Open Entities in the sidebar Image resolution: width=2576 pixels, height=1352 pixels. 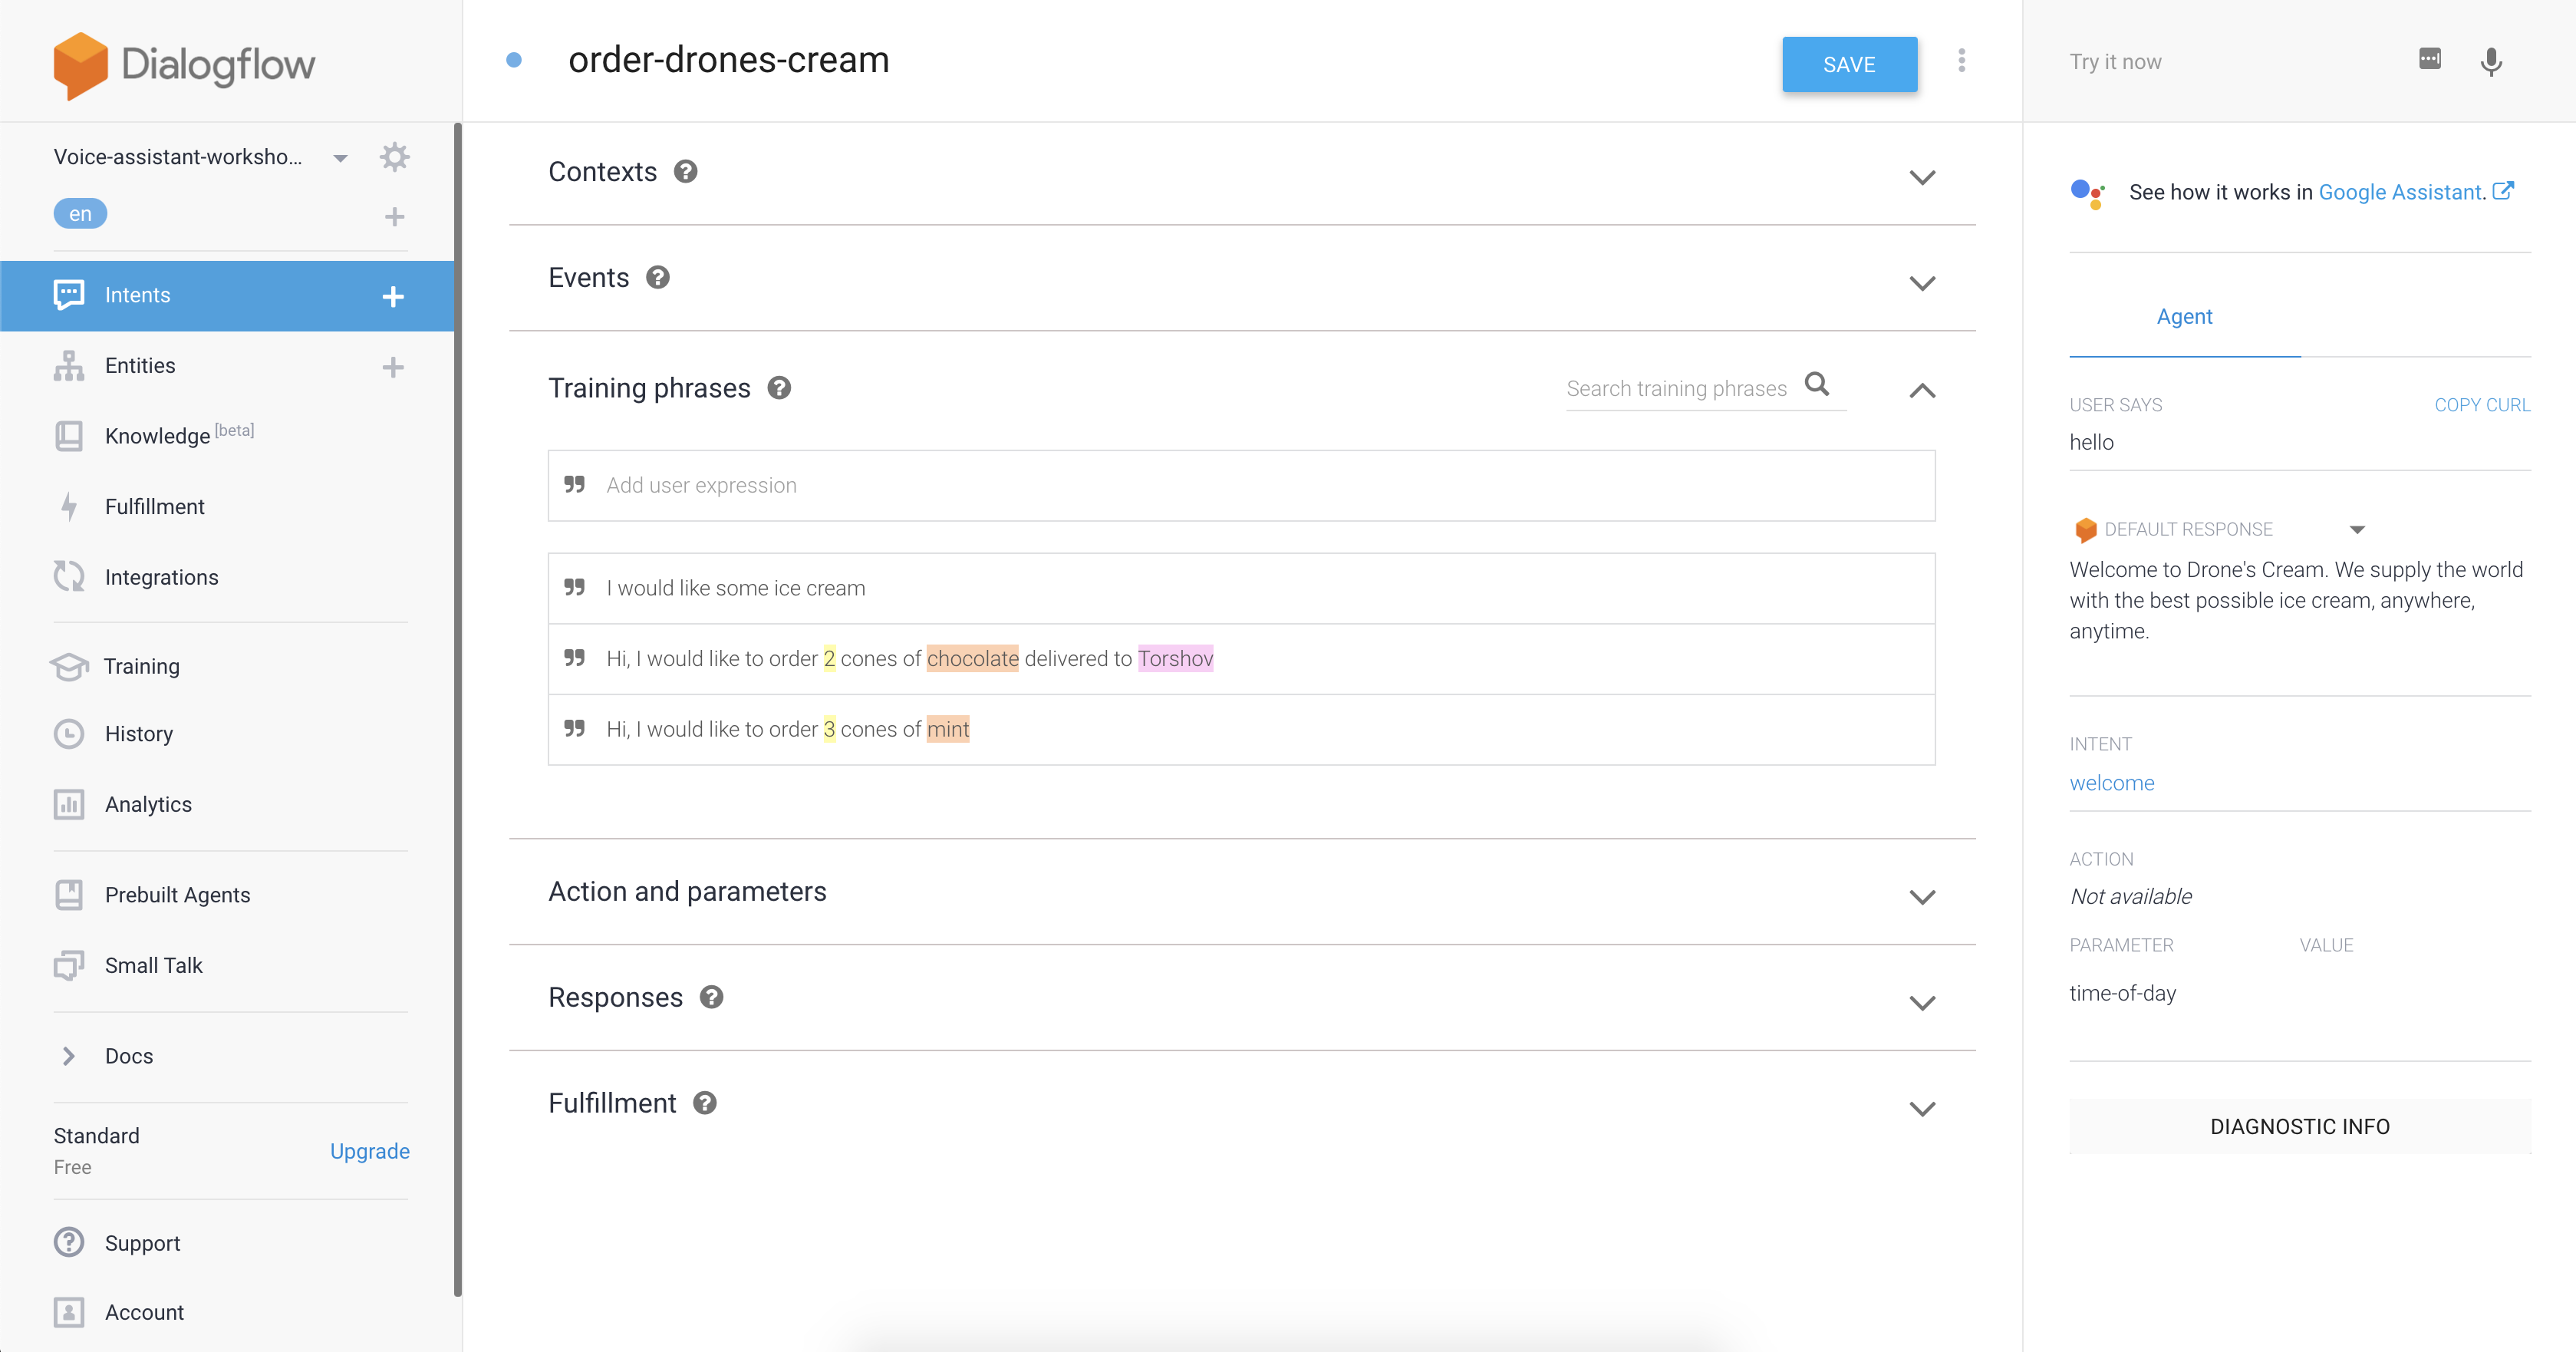pyautogui.click(x=140, y=366)
